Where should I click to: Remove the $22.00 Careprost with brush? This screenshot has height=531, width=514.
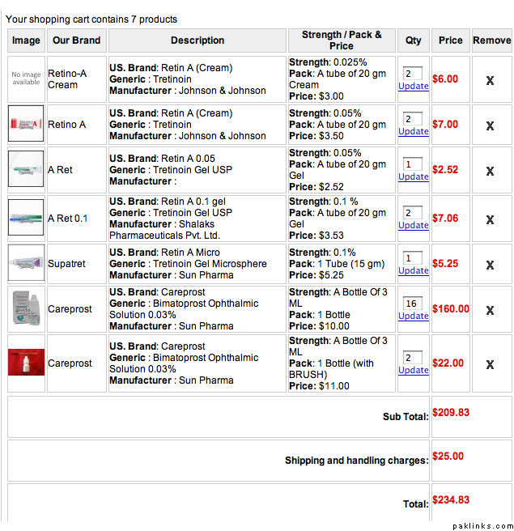coord(490,364)
